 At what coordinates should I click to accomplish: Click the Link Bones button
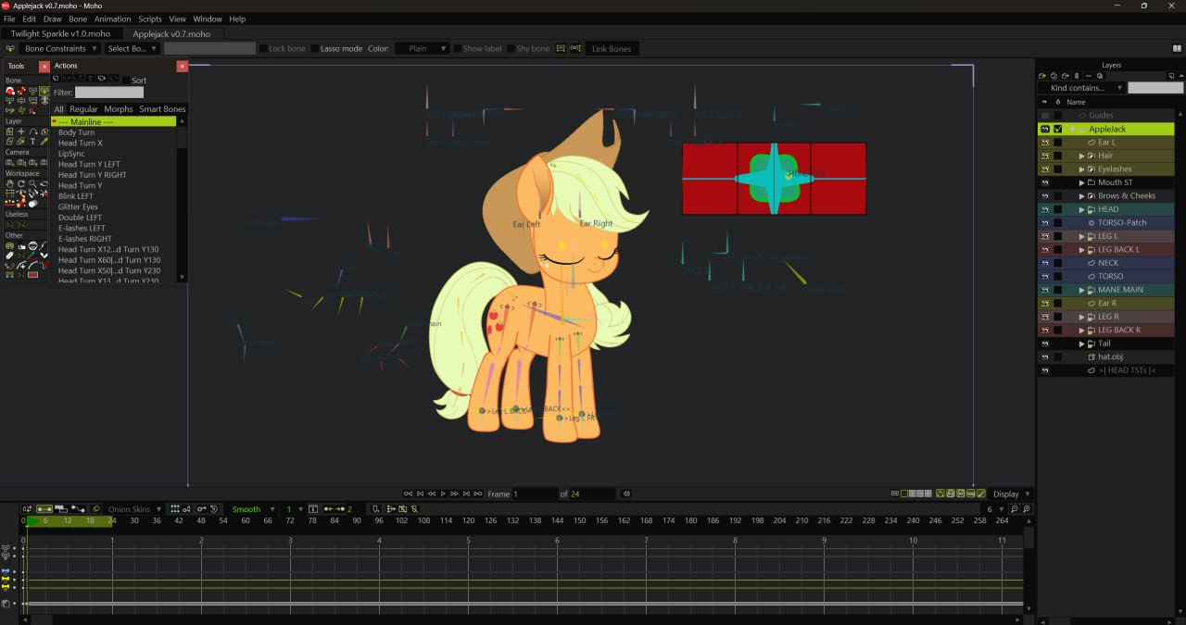[x=612, y=49]
